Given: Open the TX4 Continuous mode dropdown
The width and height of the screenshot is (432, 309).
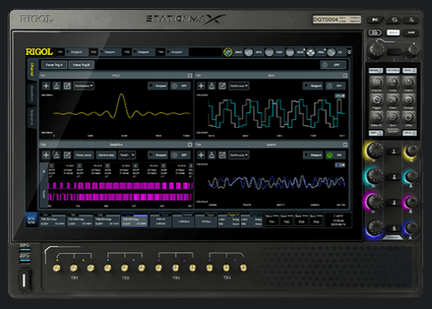Looking at the screenshot, I should (239, 155).
